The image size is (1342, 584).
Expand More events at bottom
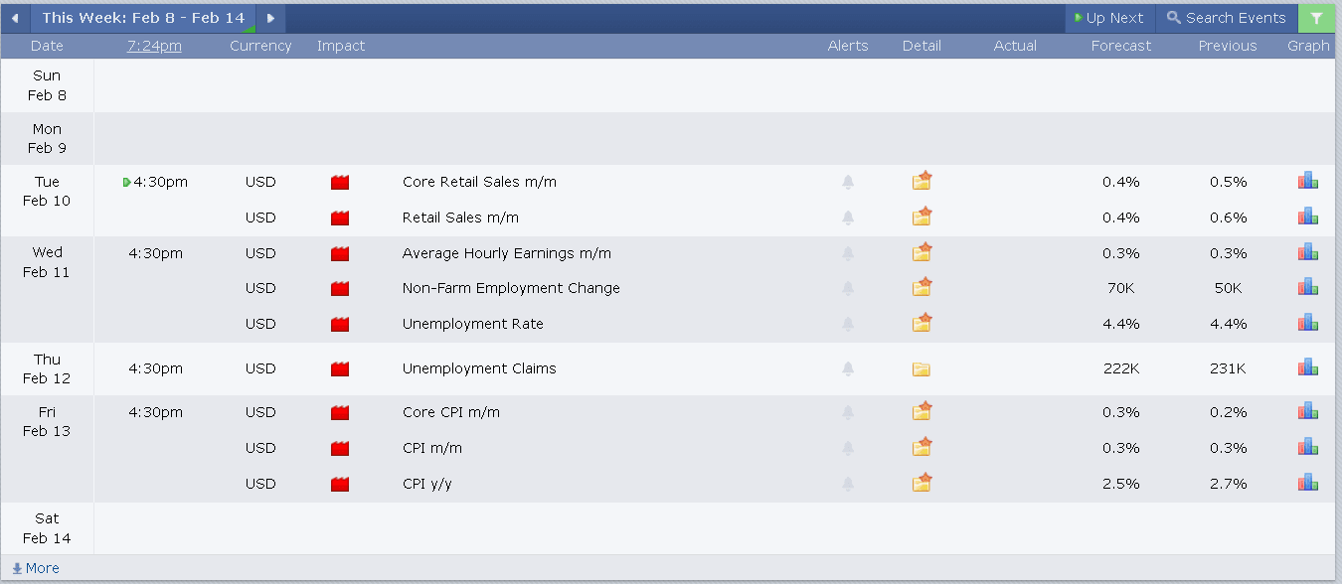[x=36, y=568]
